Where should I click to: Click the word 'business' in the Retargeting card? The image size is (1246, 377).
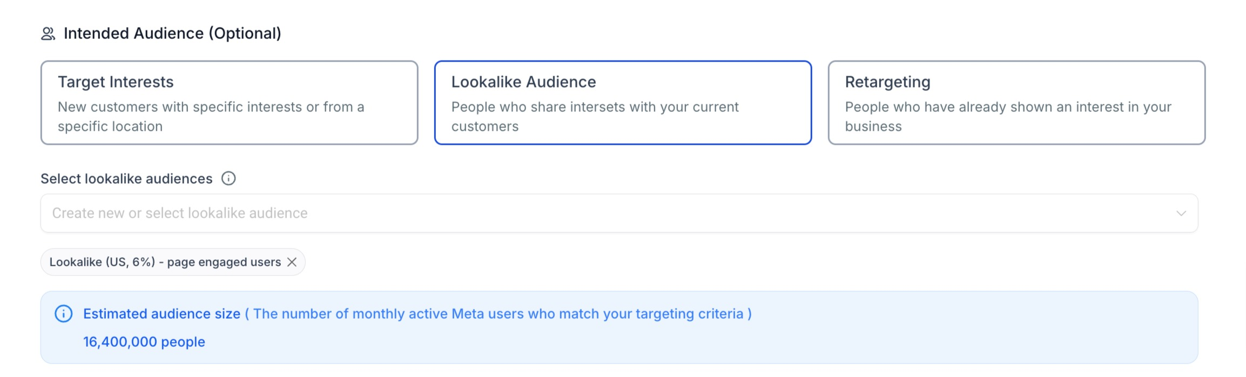click(x=873, y=126)
